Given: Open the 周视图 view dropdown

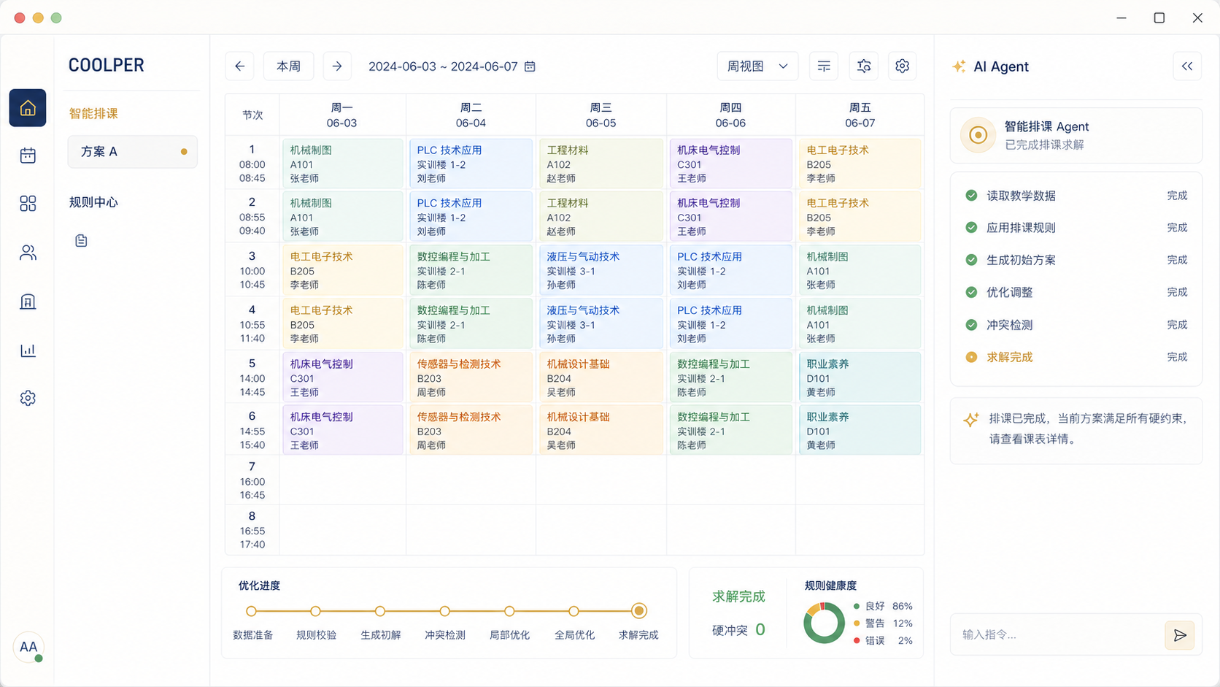Looking at the screenshot, I should (x=757, y=66).
